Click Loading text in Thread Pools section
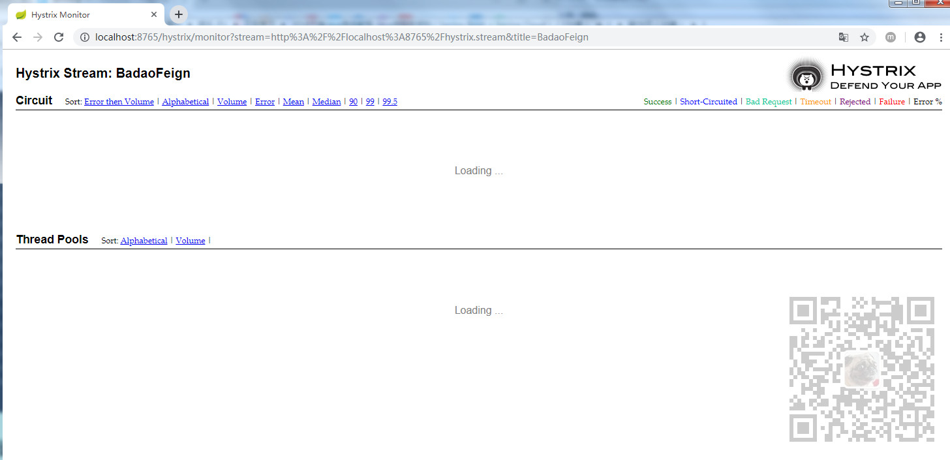 tap(478, 311)
